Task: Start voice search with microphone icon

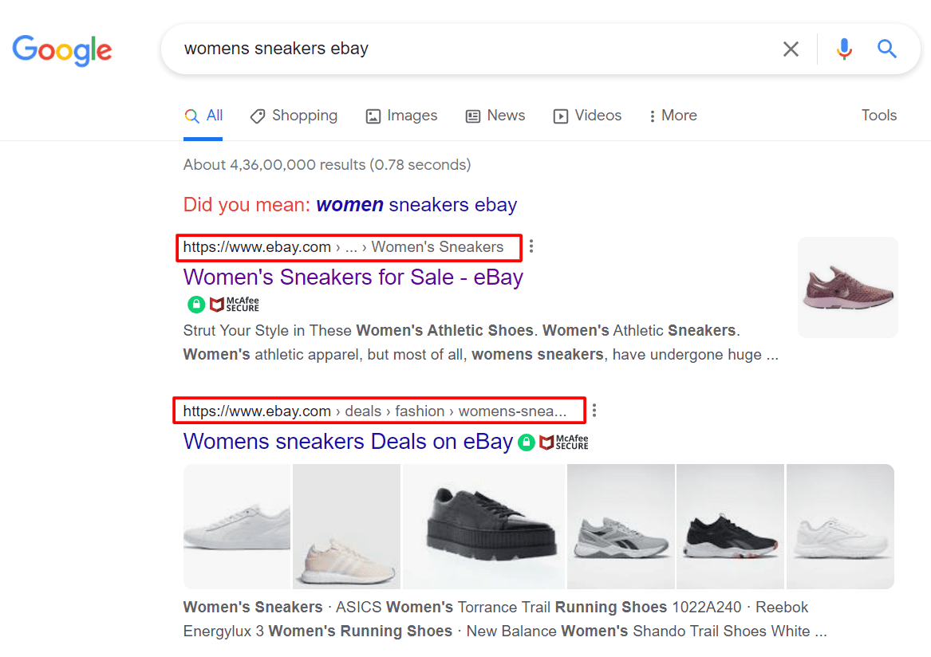Action: click(843, 49)
